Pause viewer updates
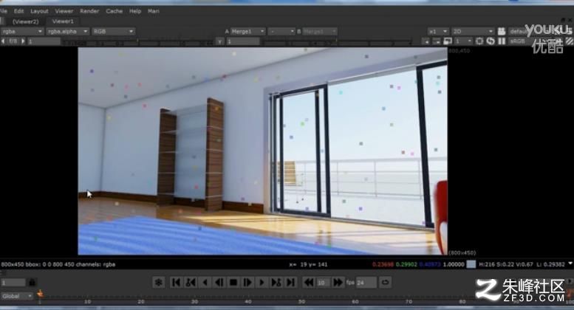This screenshot has height=310, width=574. pyautogui.click(x=502, y=41)
